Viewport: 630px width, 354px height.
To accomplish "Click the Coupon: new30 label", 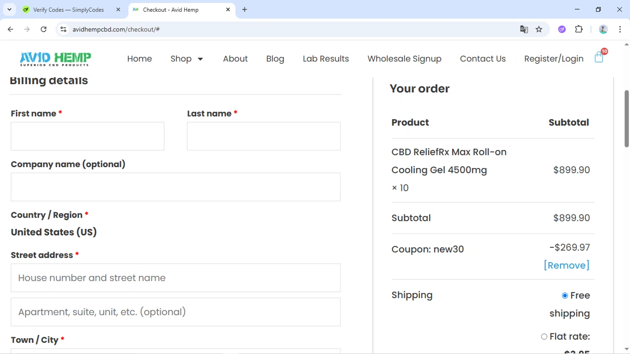I will tap(428, 249).
